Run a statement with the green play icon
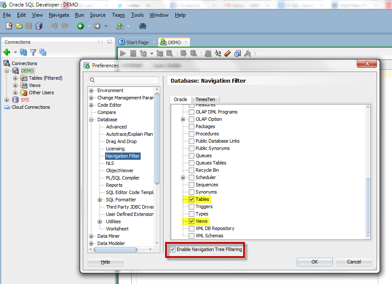The width and height of the screenshot is (392, 284). pos(122,54)
